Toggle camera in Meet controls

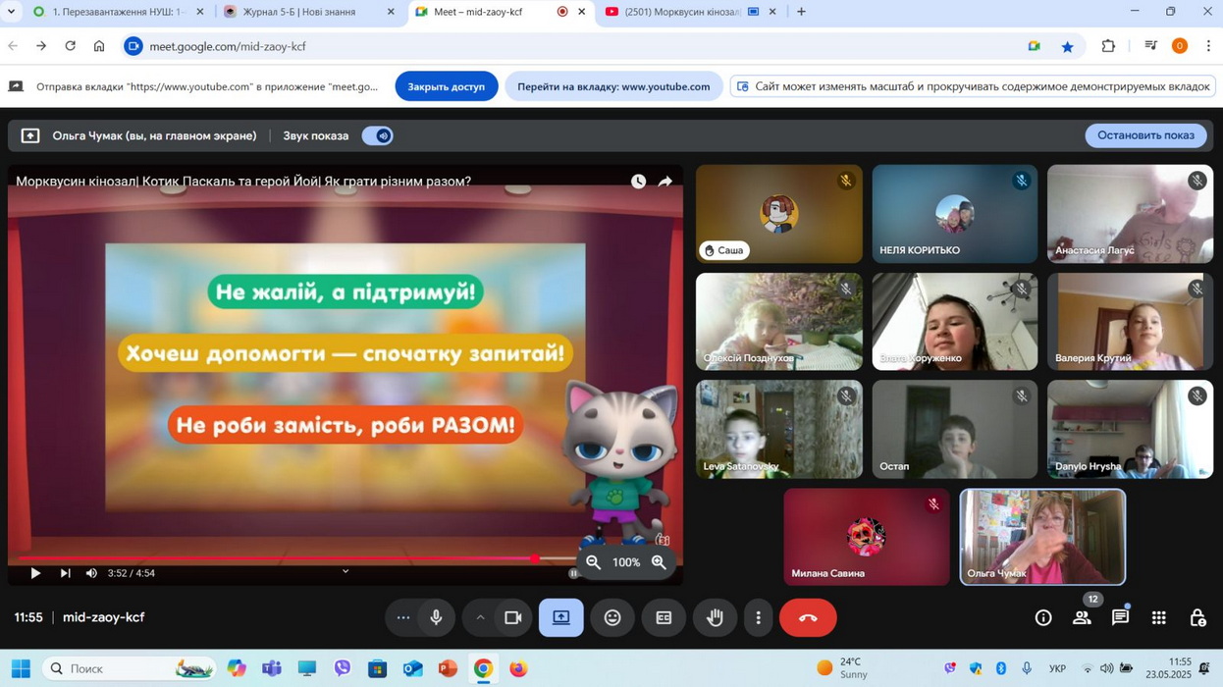[x=512, y=617]
